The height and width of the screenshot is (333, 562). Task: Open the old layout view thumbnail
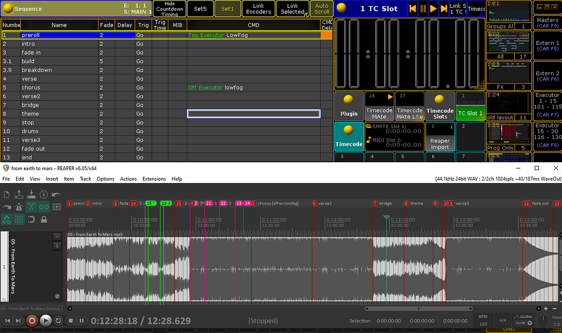coord(508,106)
